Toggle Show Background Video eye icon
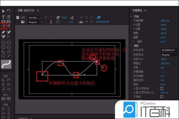The height and width of the screenshot is (119, 179). (x=98, y=17)
